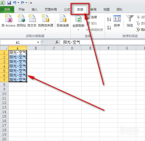The width and height of the screenshot is (145, 141).
Task: Open the Redo history dropdown arrow
Action: tap(27, 3)
